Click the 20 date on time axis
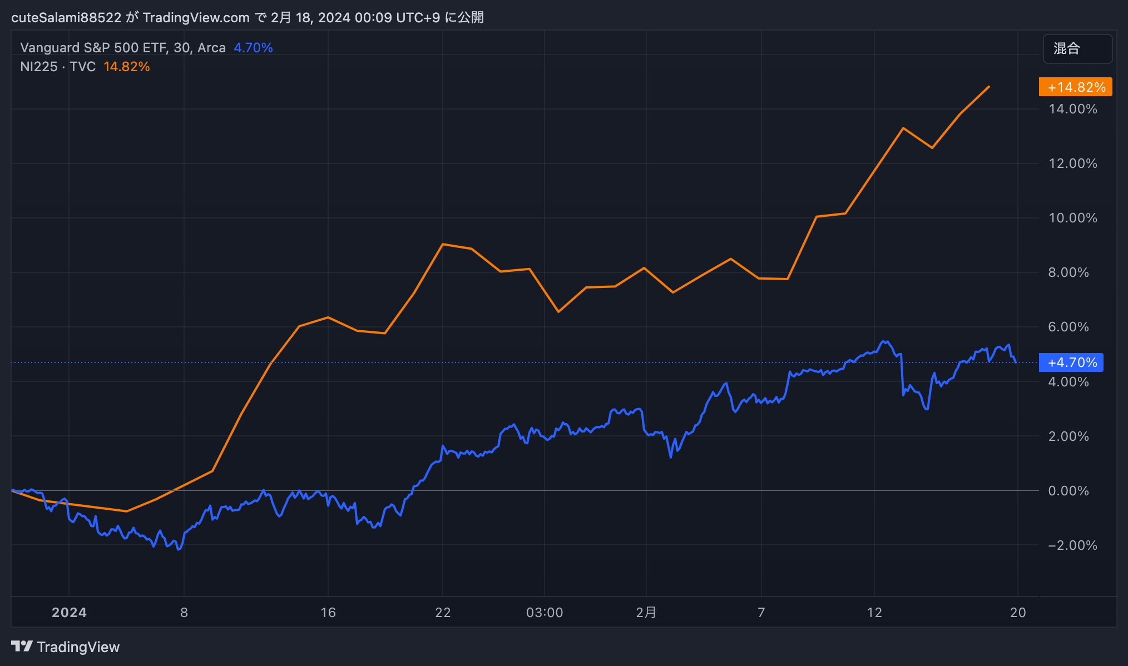The height and width of the screenshot is (666, 1128). [x=1017, y=613]
